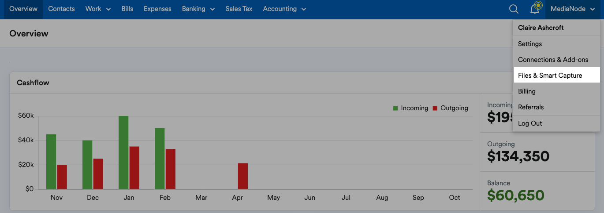
Task: Click Log Out in account menu
Action: [530, 123]
